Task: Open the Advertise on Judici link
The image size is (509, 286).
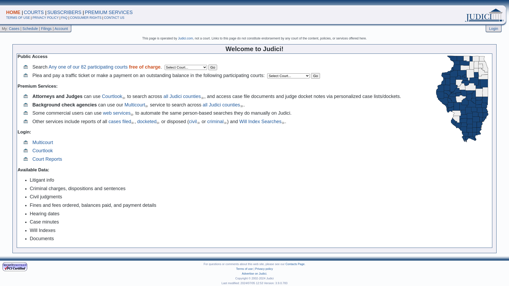Action: [254, 274]
